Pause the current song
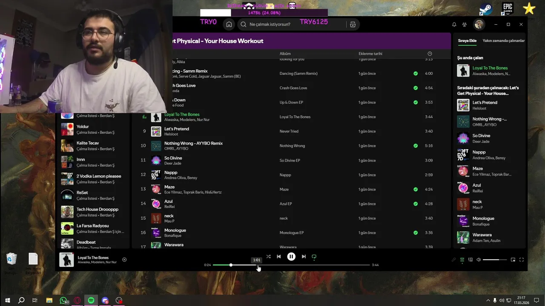The height and width of the screenshot is (306, 545). tap(291, 256)
